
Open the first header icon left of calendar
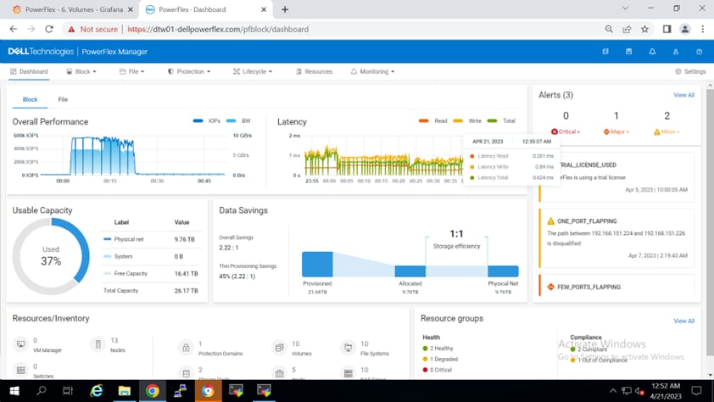(x=605, y=52)
